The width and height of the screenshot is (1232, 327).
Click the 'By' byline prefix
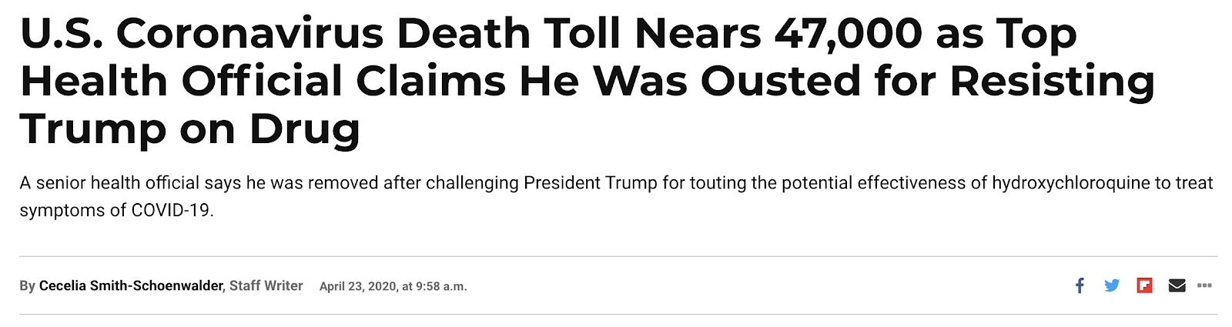point(27,286)
